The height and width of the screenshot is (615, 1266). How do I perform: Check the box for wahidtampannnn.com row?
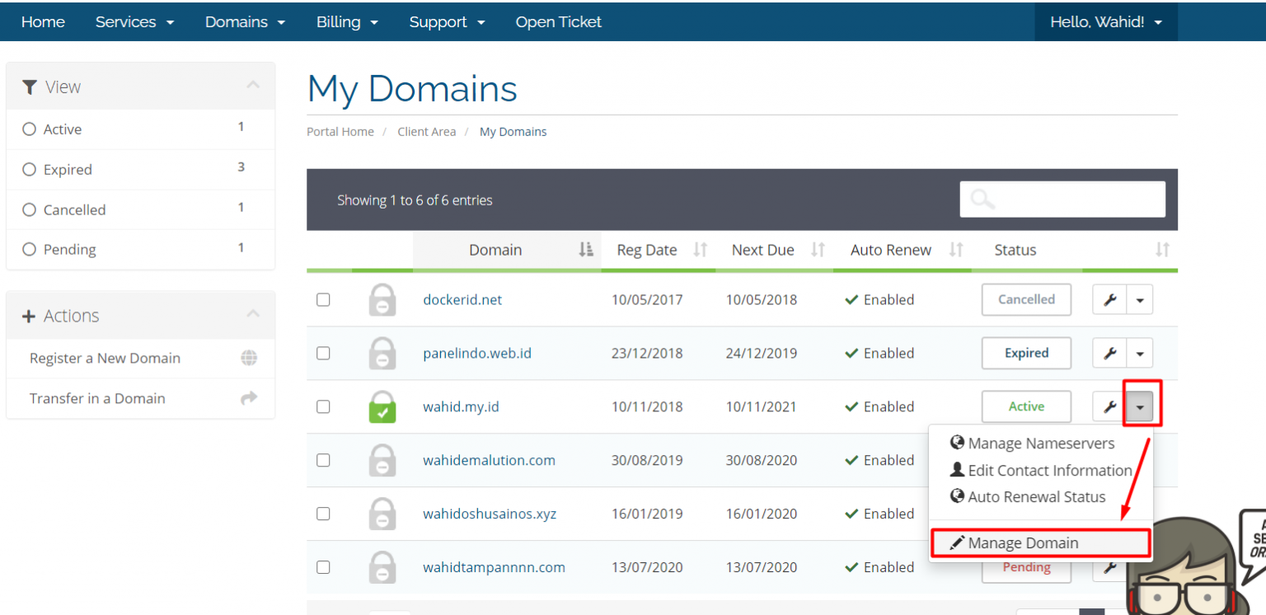tap(323, 567)
